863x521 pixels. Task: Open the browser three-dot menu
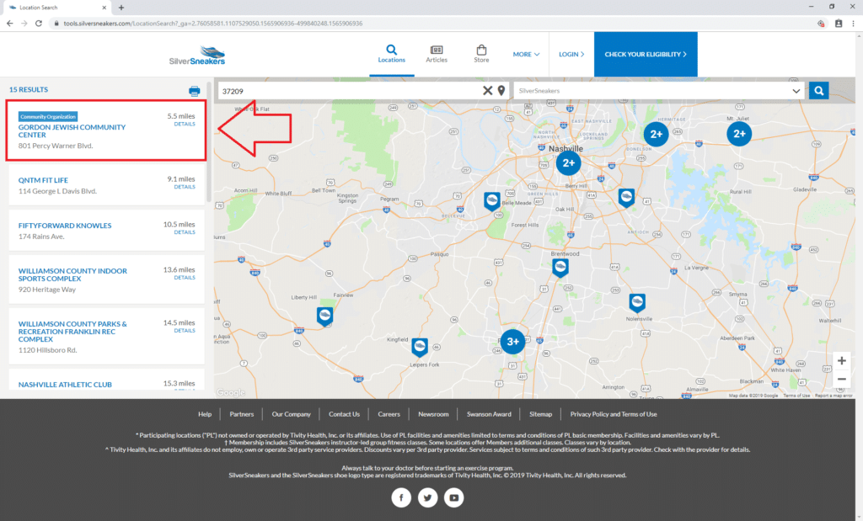pos(853,23)
